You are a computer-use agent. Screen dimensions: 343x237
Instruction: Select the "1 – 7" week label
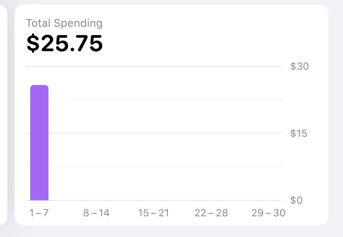pyautogui.click(x=39, y=213)
